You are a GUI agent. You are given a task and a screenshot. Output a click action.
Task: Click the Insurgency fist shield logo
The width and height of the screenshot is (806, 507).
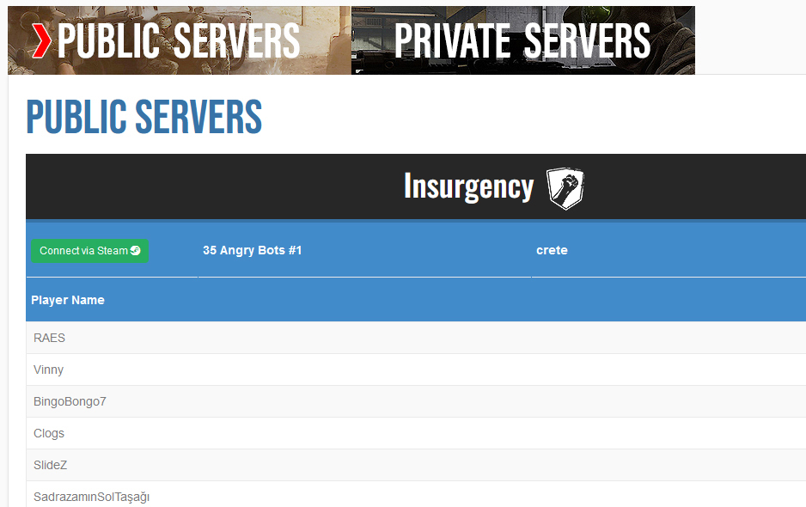[x=565, y=187]
